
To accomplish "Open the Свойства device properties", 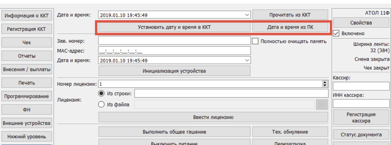I will tap(361, 23).
